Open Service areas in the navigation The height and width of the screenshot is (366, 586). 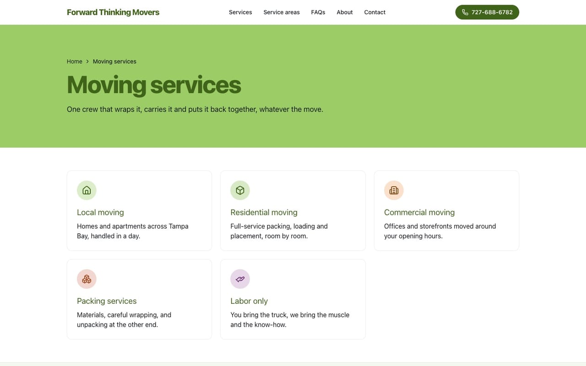tap(282, 12)
